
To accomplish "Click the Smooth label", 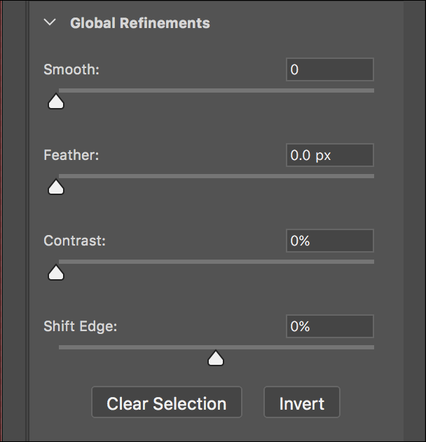I will point(71,69).
